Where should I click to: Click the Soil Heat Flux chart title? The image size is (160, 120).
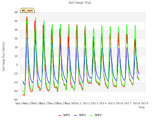click(80, 3)
